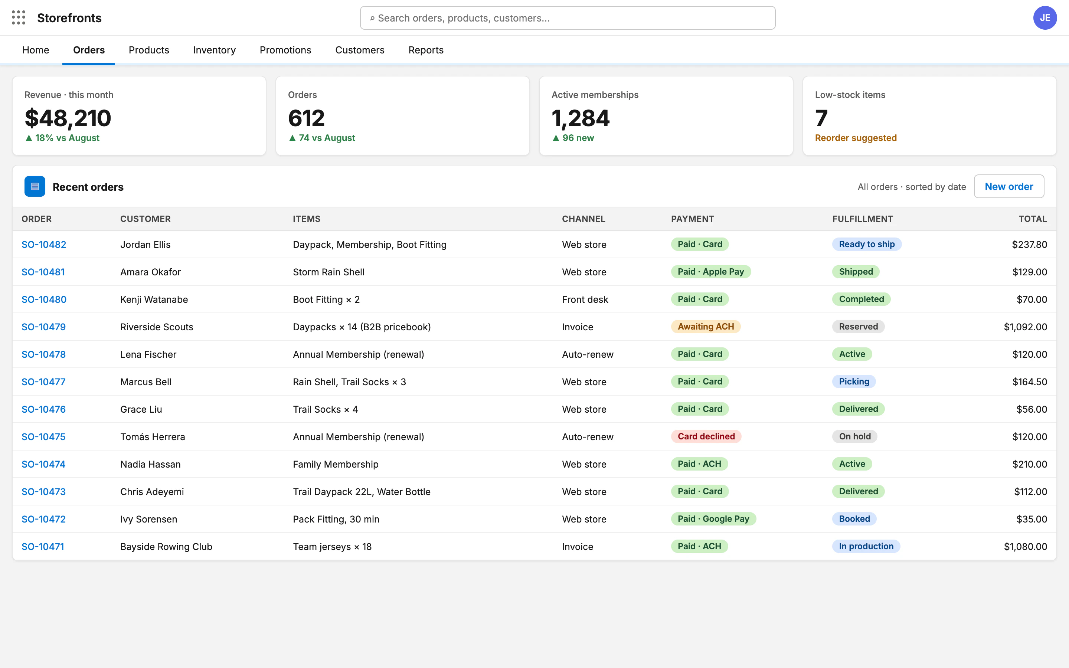Select the Orders tab

click(89, 50)
